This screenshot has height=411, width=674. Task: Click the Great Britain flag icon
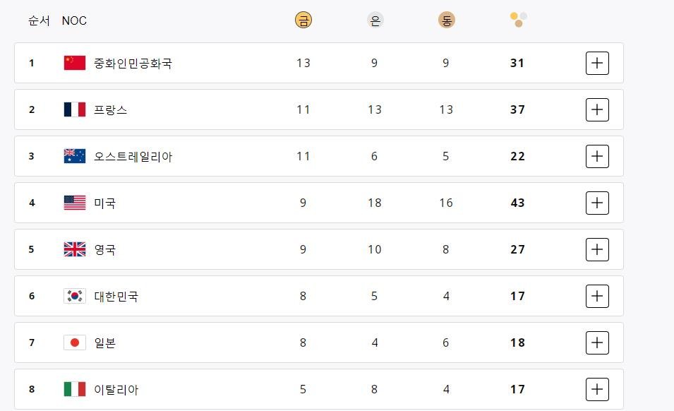[x=74, y=249]
